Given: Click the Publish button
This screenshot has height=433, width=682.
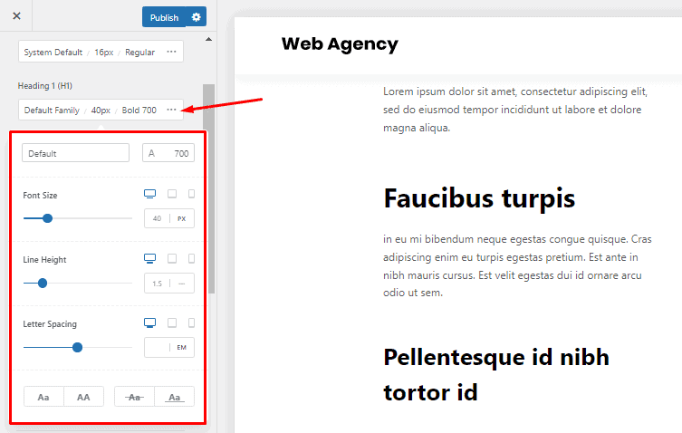Looking at the screenshot, I should click(163, 17).
